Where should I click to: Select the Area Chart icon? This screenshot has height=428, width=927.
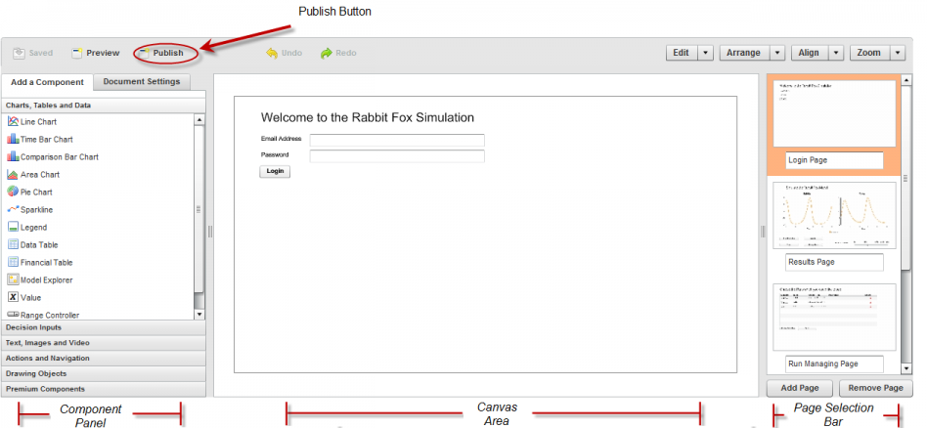[x=13, y=174]
